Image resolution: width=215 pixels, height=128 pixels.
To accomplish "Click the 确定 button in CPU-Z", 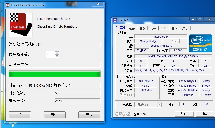I will [205, 114].
